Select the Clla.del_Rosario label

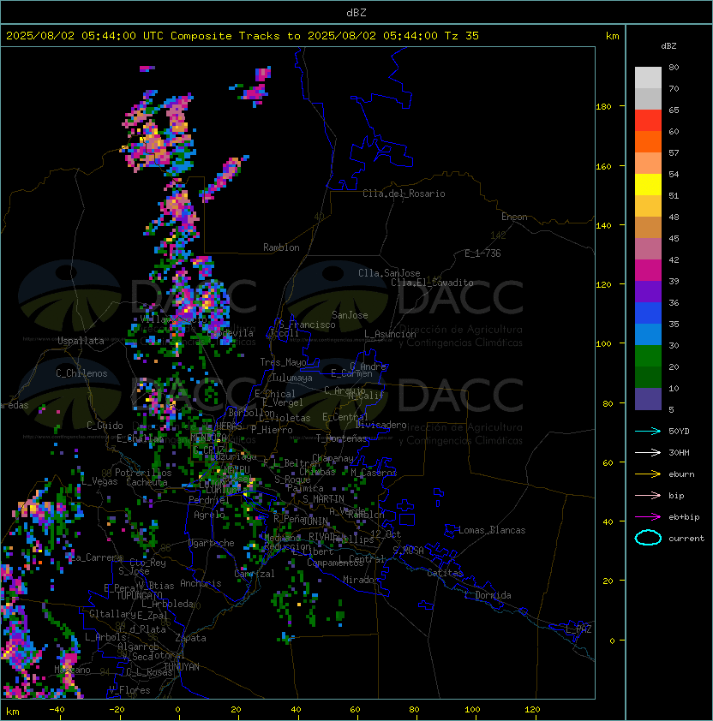pos(404,194)
